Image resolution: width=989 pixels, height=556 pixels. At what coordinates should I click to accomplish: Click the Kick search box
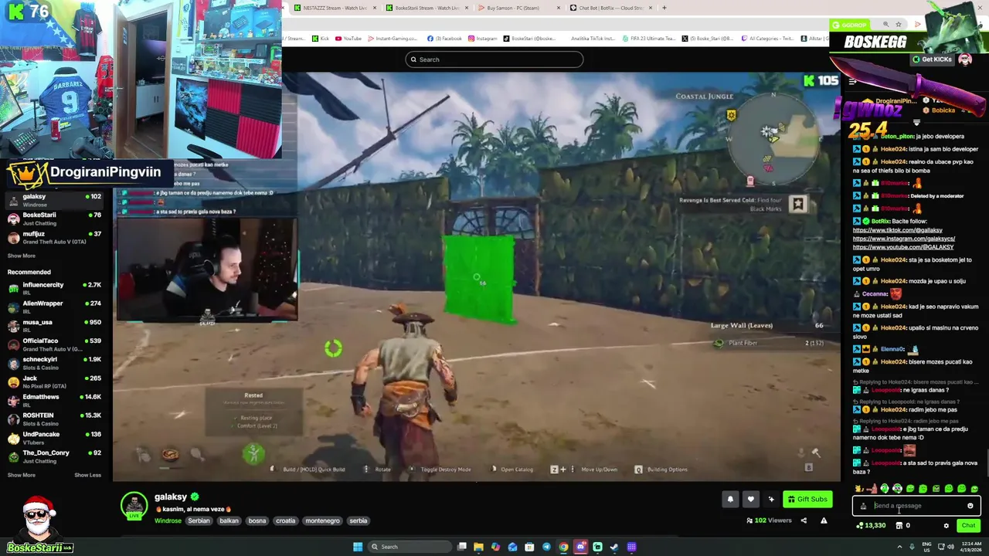pos(494,59)
